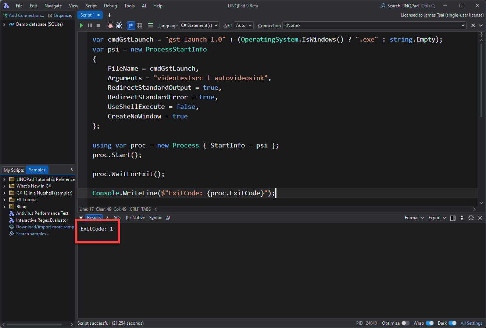Show the Syntax tree tab
This screenshot has height=328, width=486.
click(x=156, y=218)
